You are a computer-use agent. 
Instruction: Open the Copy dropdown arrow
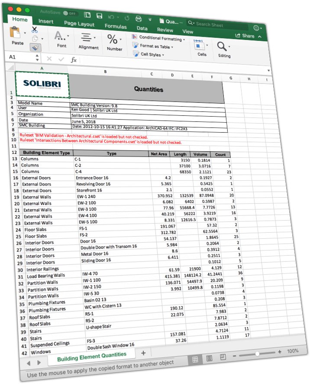tap(42, 39)
